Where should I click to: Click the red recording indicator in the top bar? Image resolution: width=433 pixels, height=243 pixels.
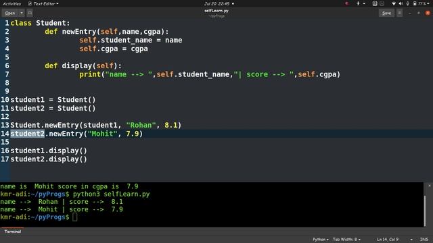pyautogui.click(x=347, y=3)
